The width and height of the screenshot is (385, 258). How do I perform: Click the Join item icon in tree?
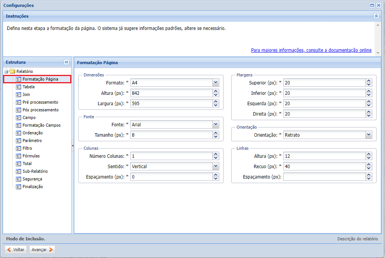pos(18,94)
